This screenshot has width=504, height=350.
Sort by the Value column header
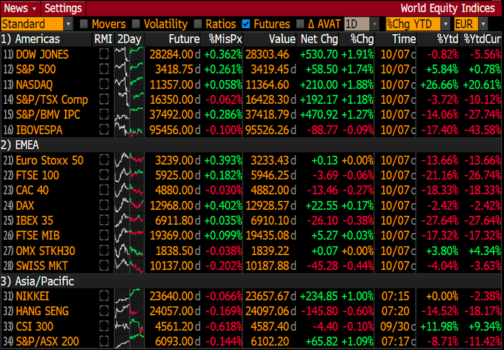(282, 39)
